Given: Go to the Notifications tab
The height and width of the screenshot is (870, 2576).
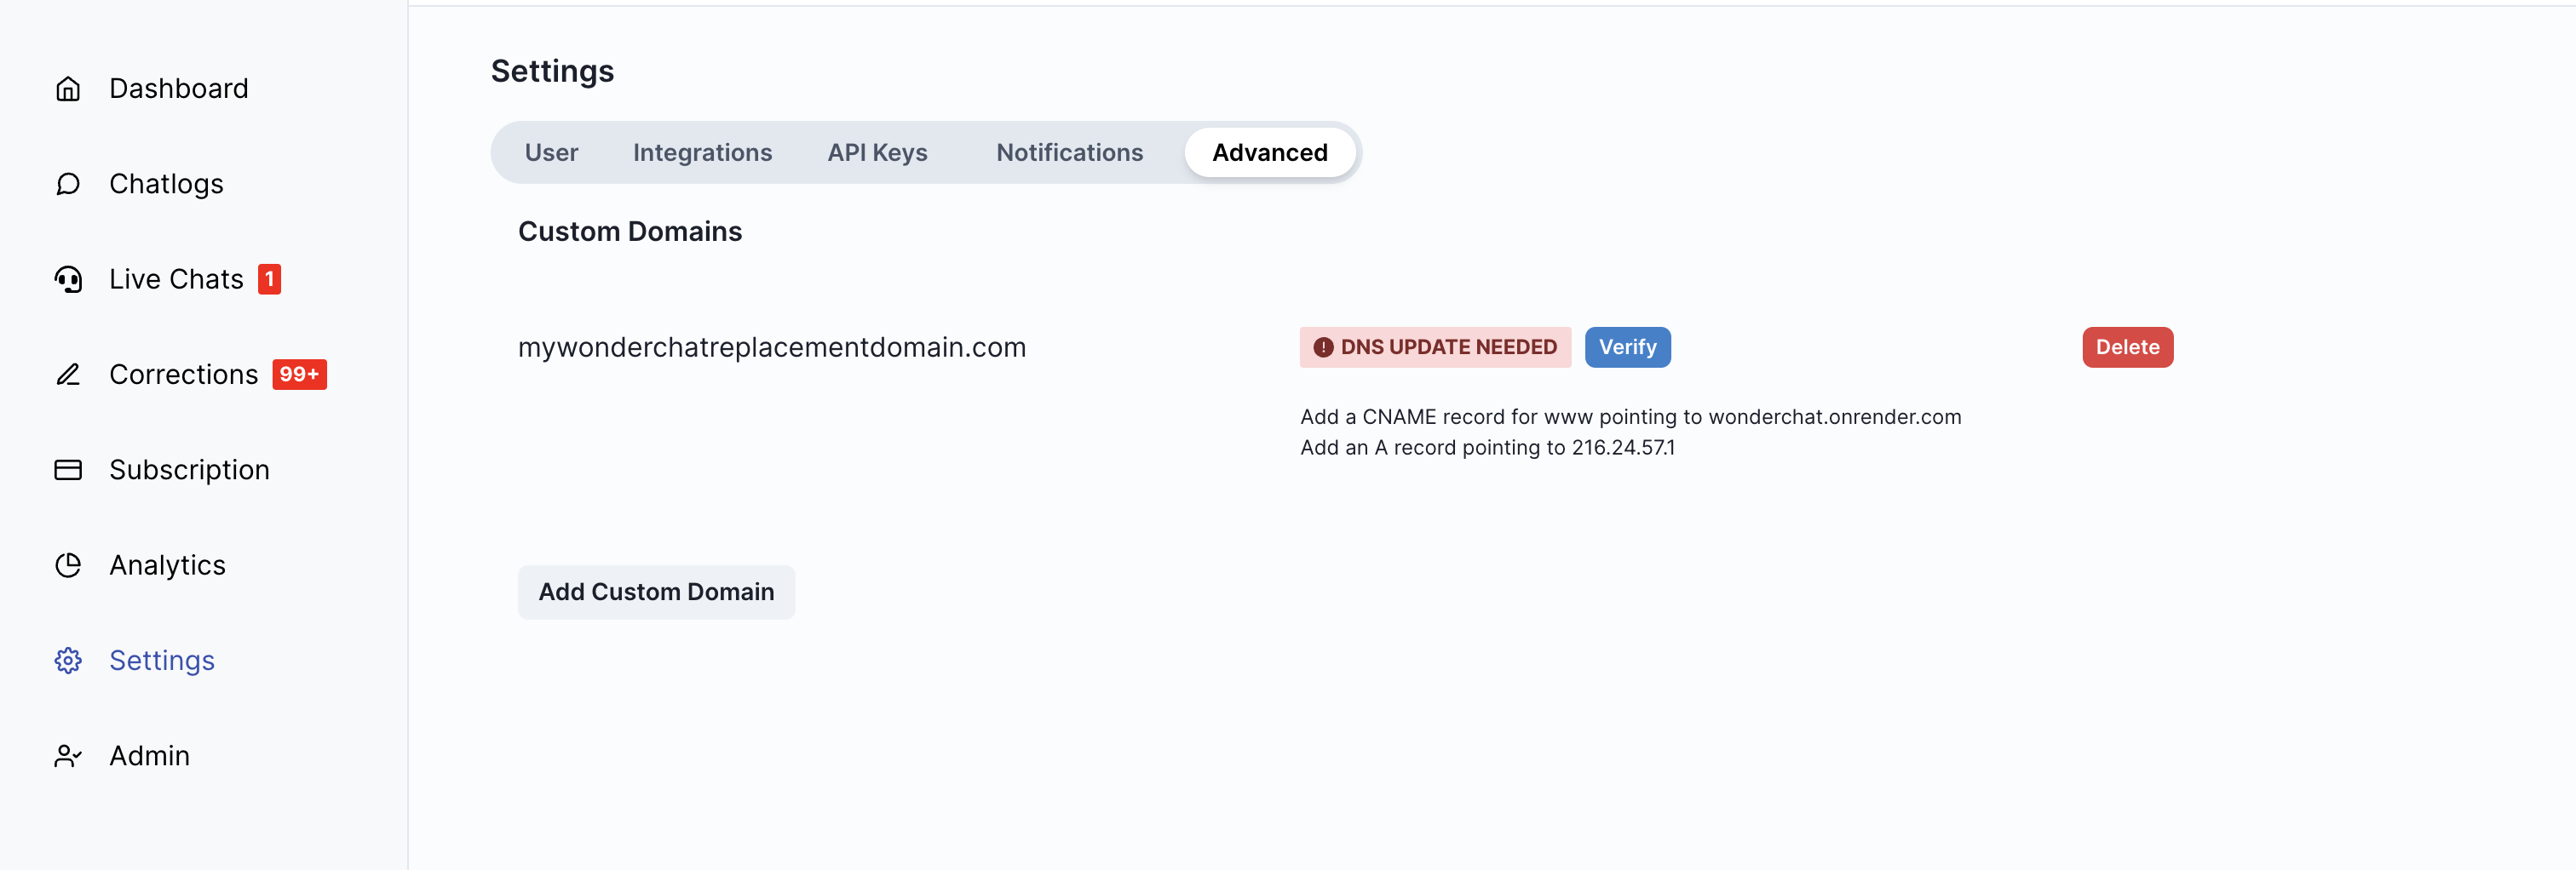Looking at the screenshot, I should pos(1069,153).
